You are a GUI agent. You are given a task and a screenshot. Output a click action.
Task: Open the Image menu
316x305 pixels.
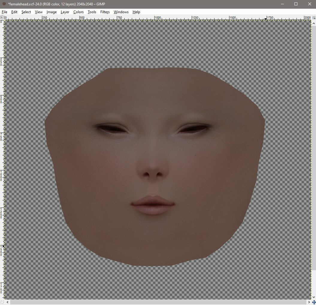[x=52, y=12]
